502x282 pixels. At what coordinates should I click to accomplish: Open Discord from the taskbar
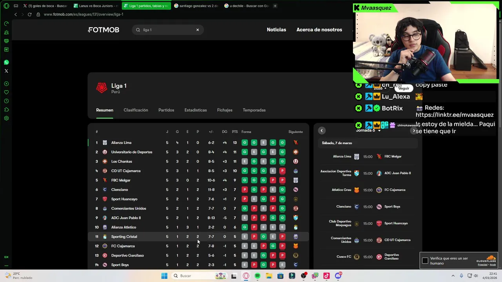tap(338, 276)
